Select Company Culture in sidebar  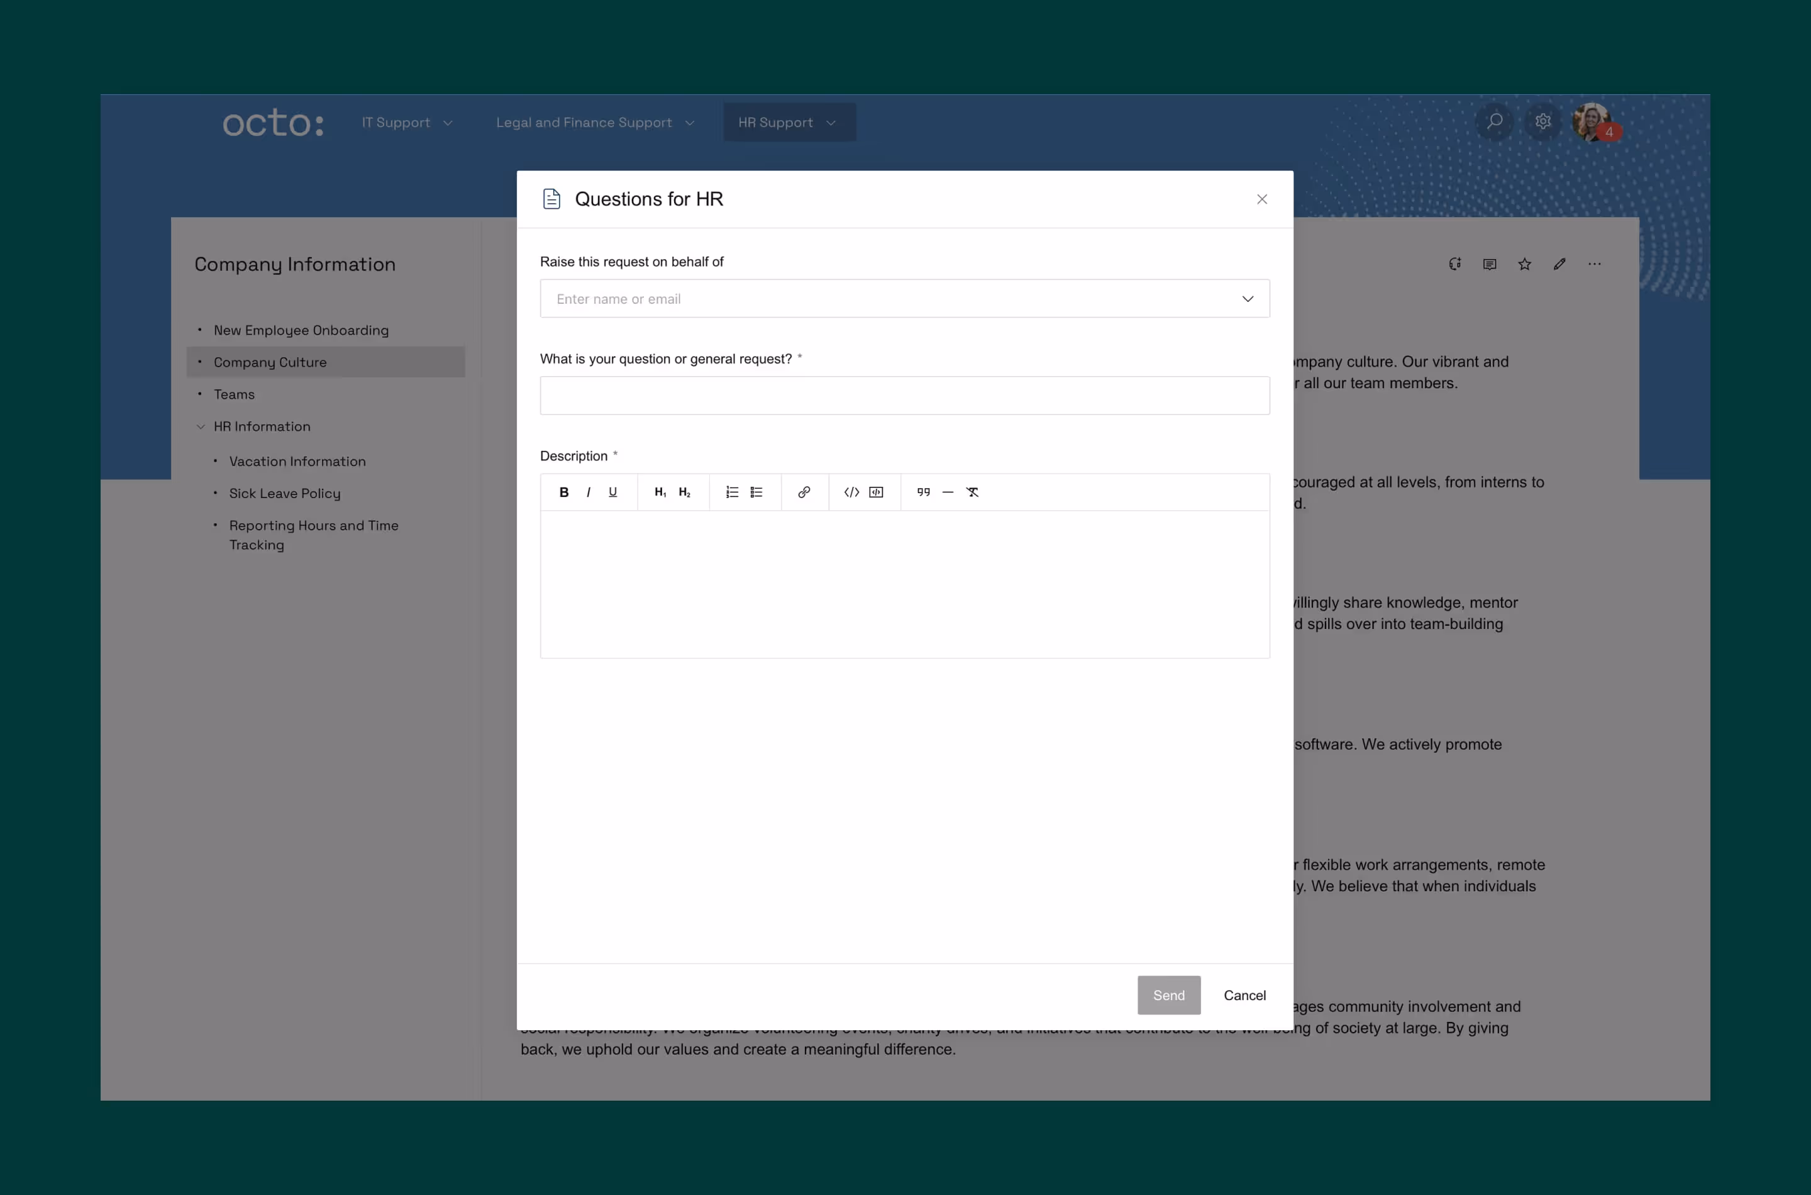326,363
